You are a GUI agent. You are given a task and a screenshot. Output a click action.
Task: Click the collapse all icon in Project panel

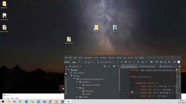109,66
